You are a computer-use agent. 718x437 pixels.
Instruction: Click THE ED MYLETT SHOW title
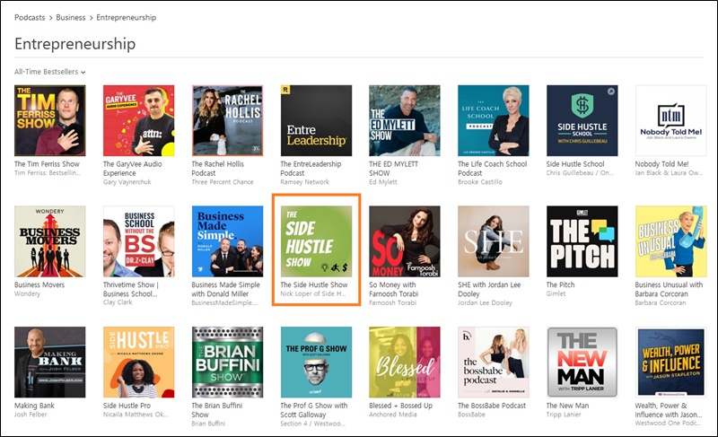394,169
